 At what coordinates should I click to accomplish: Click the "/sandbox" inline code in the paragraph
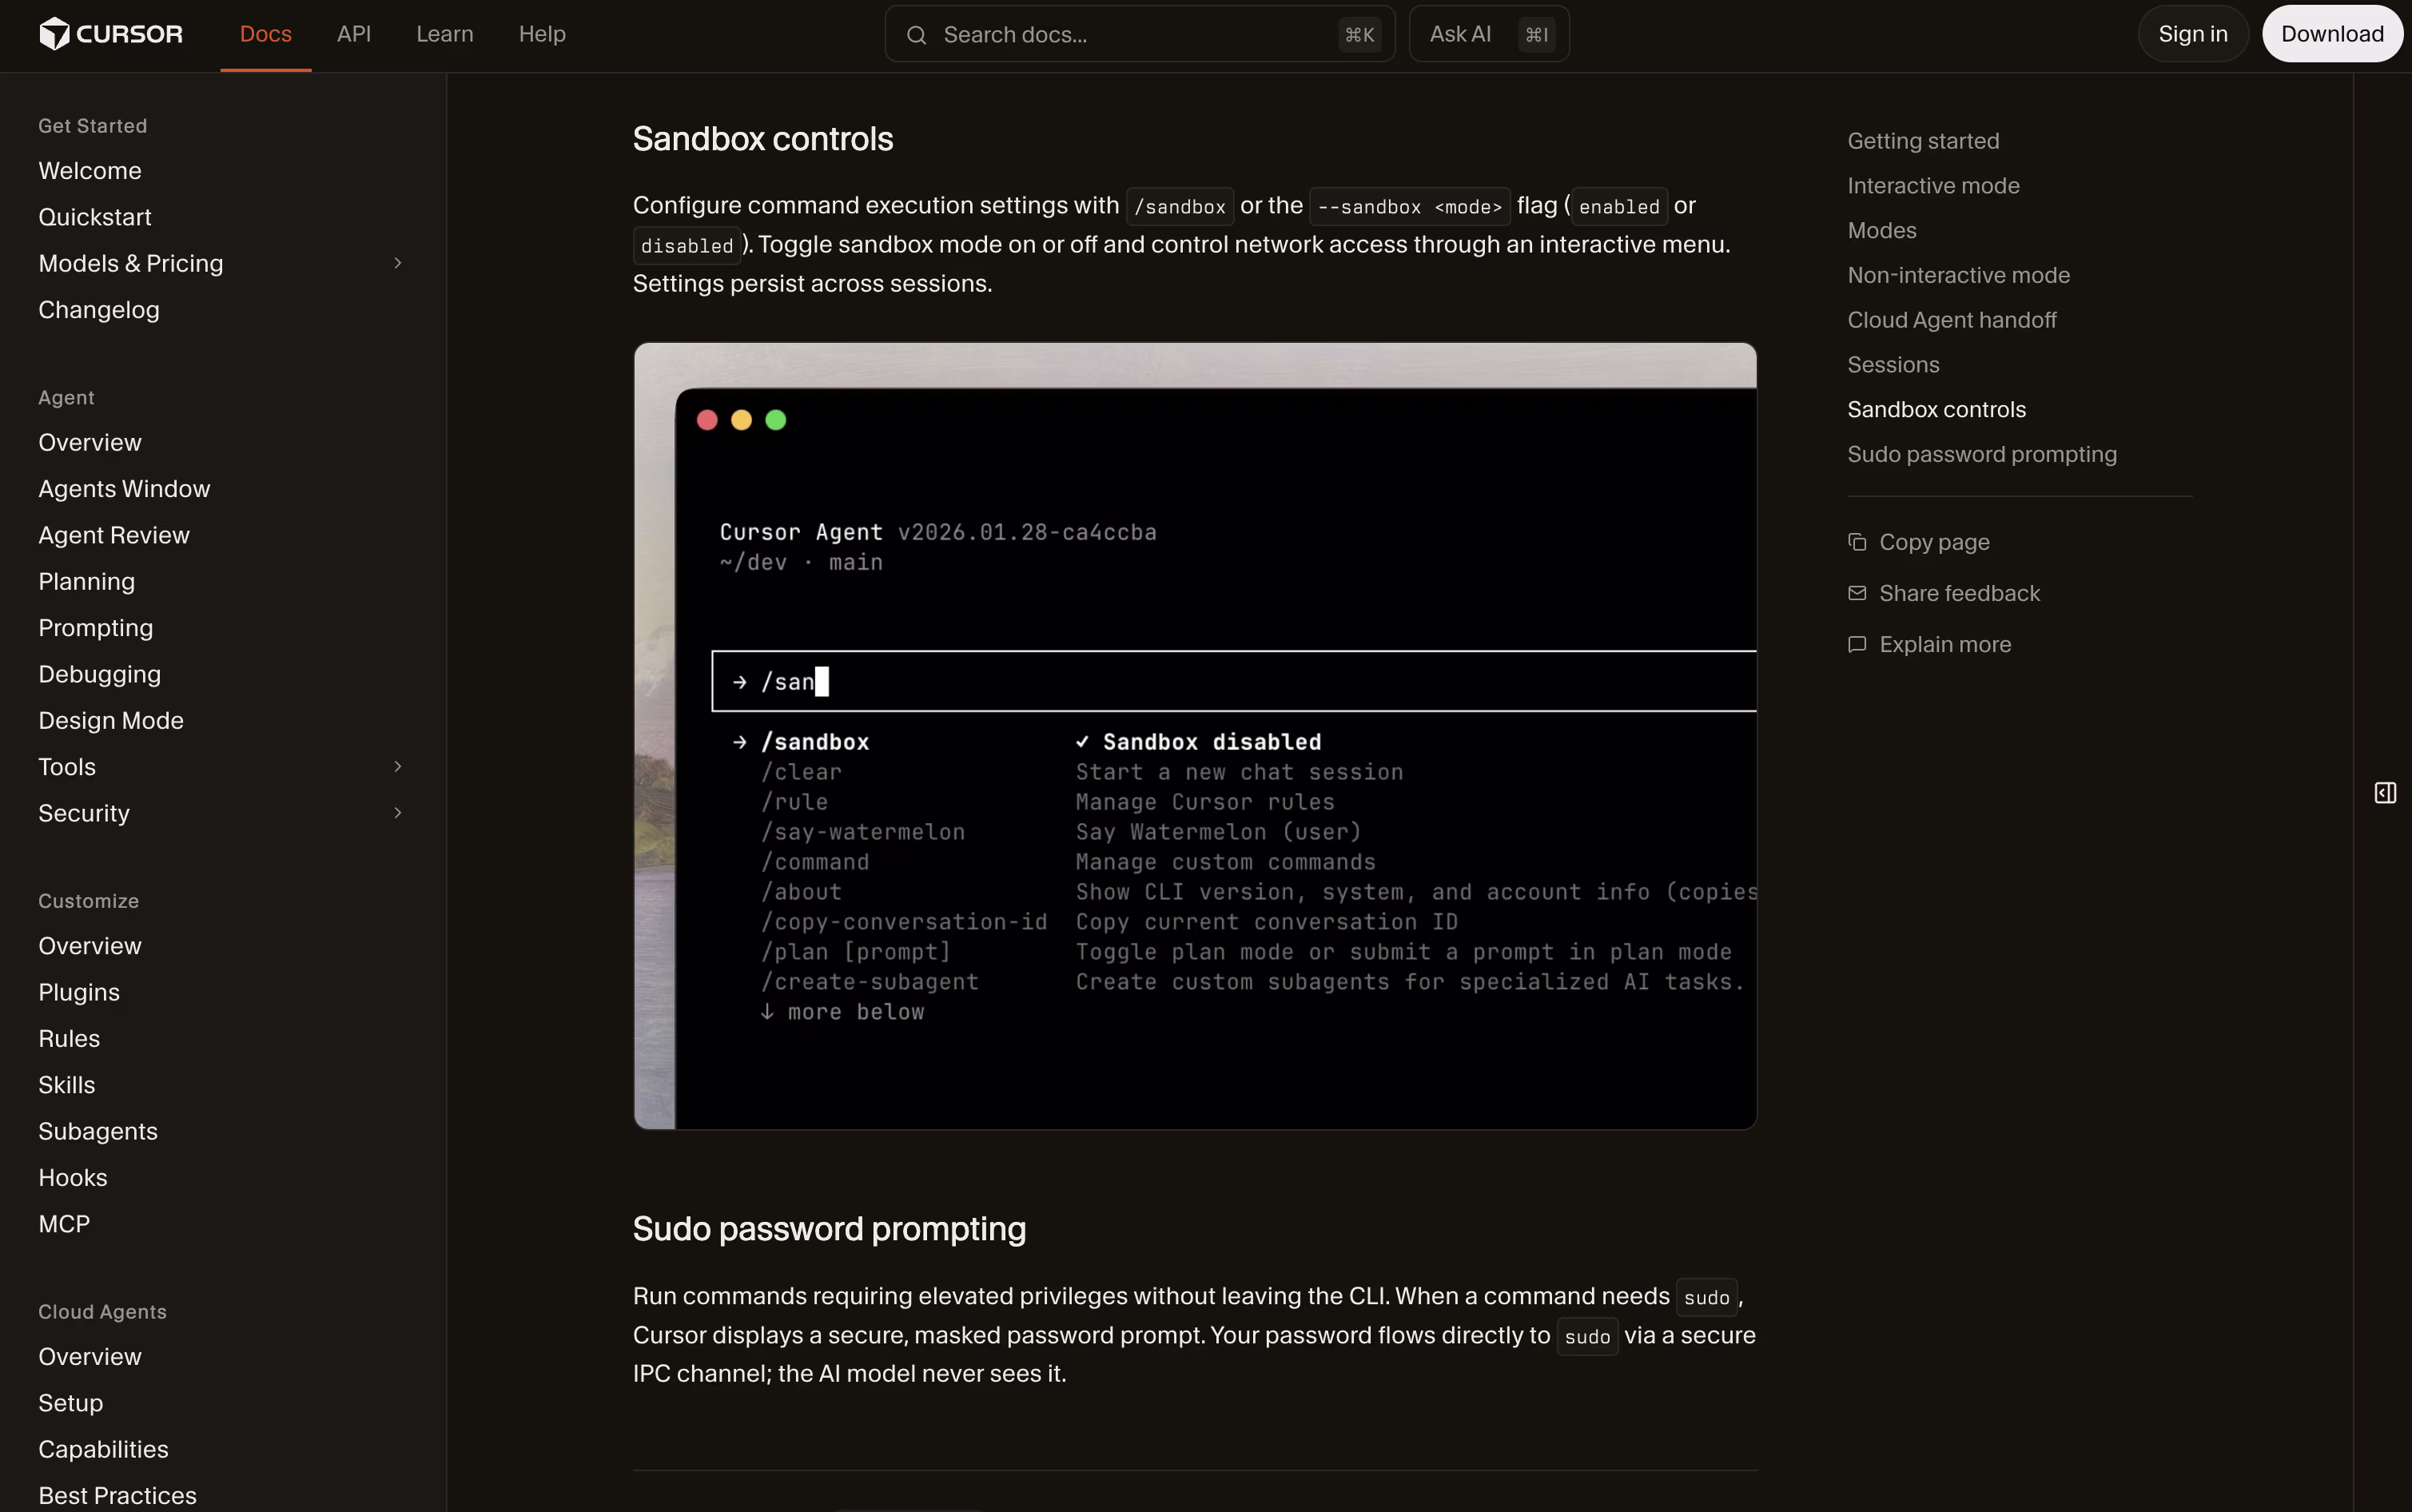tap(1180, 206)
